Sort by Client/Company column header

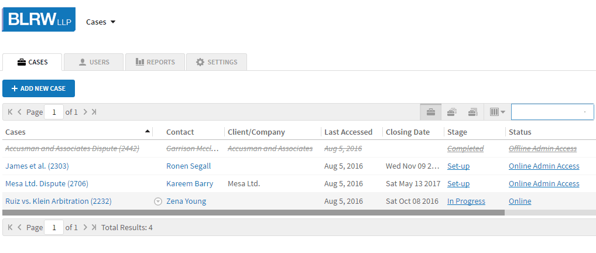coord(256,132)
